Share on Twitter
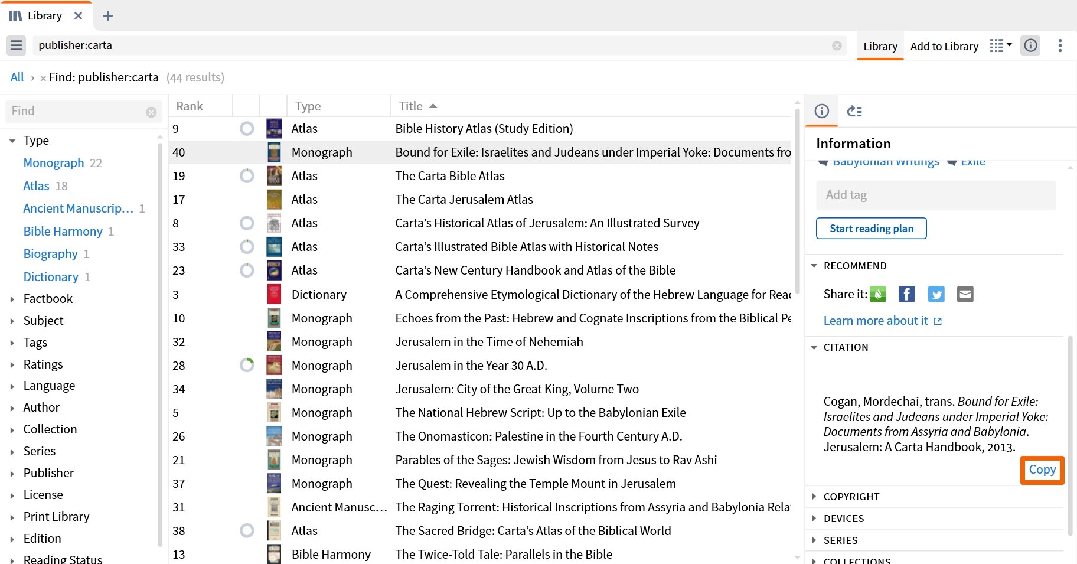 936,294
